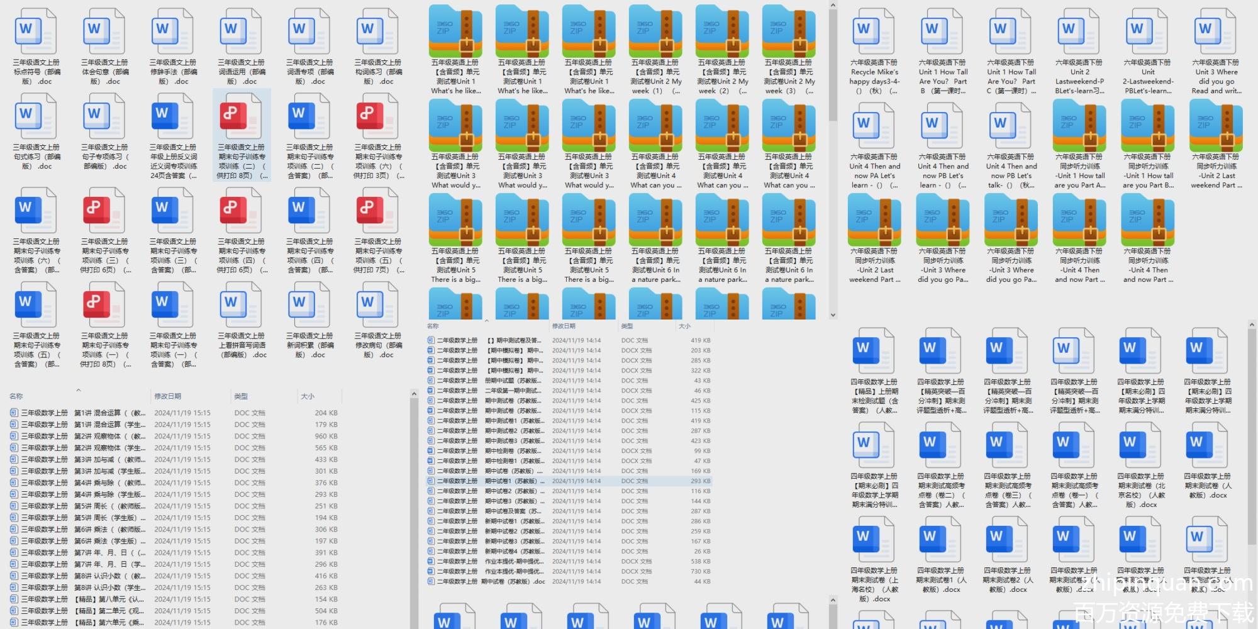This screenshot has height=629, width=1258.
Task: Open the Unit 3 Read and write document
Action: 1215,31
